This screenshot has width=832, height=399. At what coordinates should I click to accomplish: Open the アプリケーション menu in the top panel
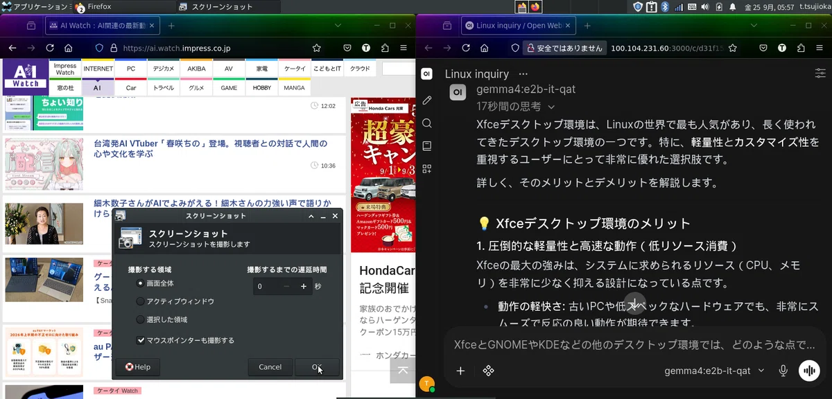pos(35,7)
